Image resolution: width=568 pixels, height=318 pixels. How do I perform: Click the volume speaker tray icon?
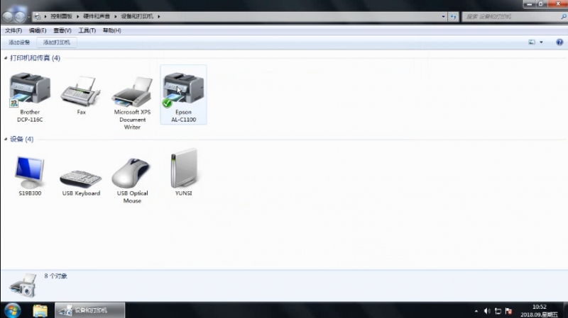pos(487,310)
